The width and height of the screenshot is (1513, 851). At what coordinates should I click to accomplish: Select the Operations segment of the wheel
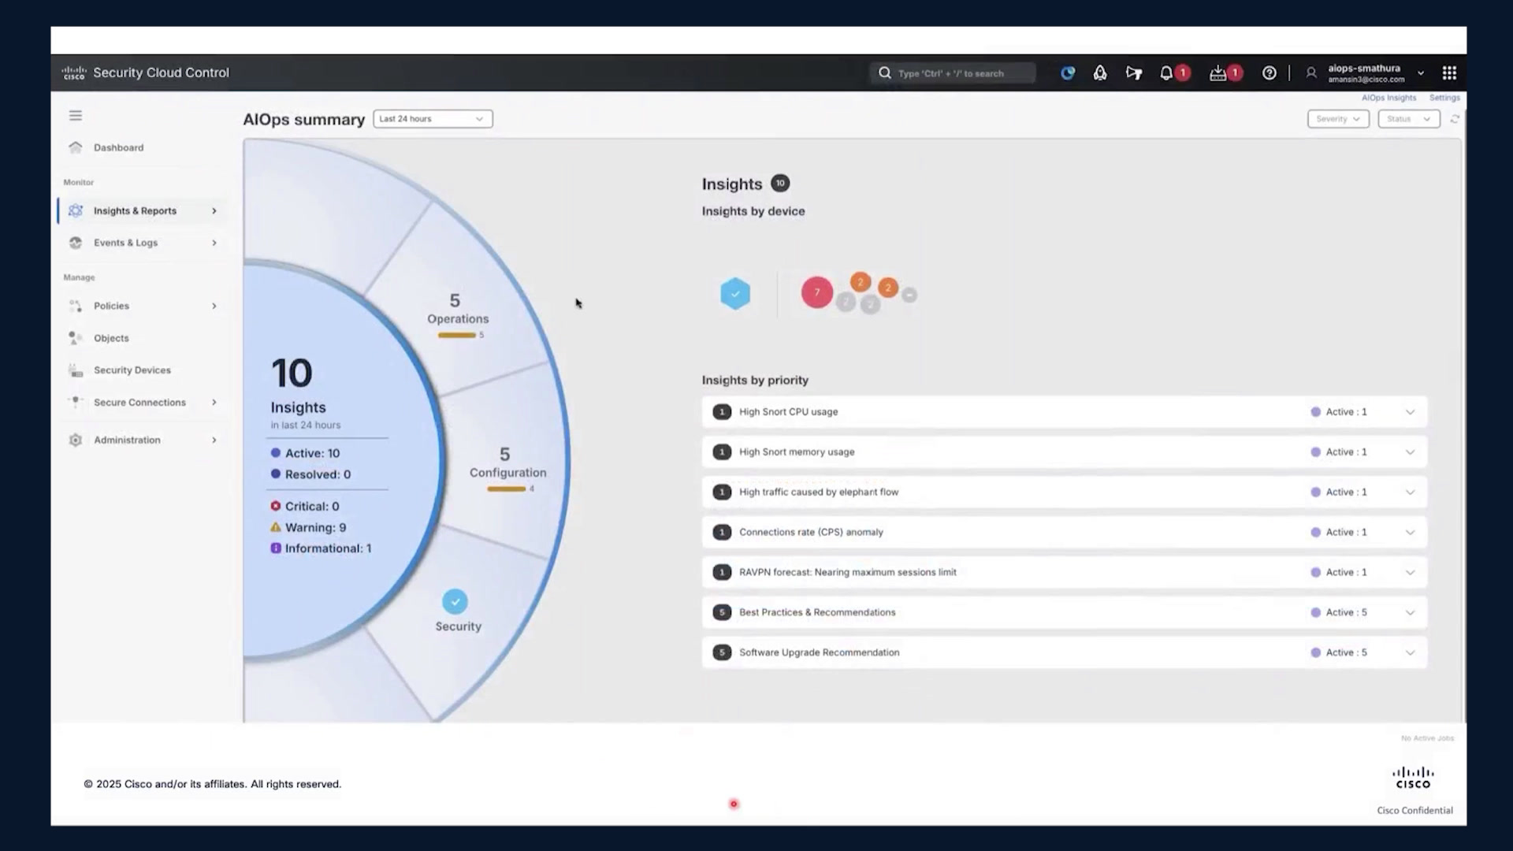click(x=458, y=309)
